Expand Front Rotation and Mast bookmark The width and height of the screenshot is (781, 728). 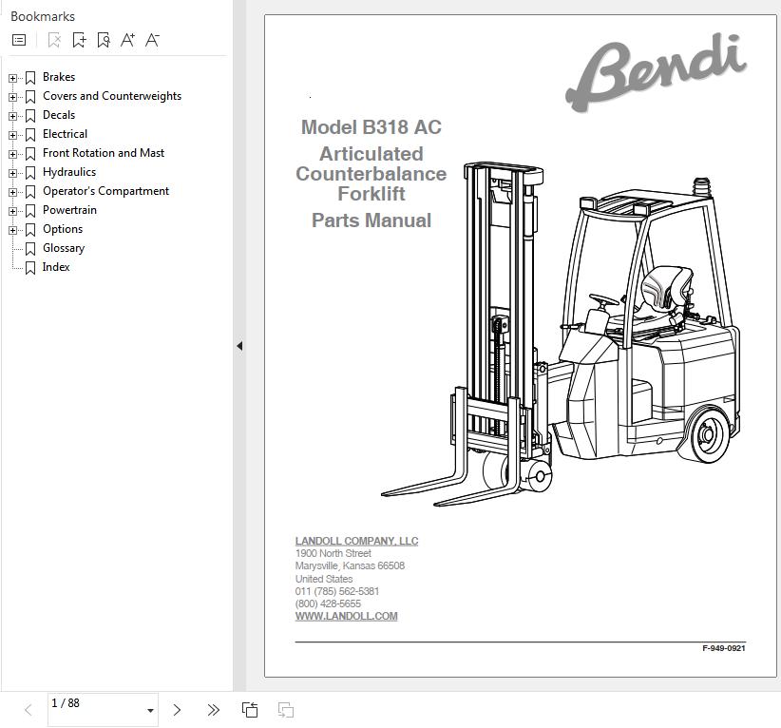coord(12,154)
